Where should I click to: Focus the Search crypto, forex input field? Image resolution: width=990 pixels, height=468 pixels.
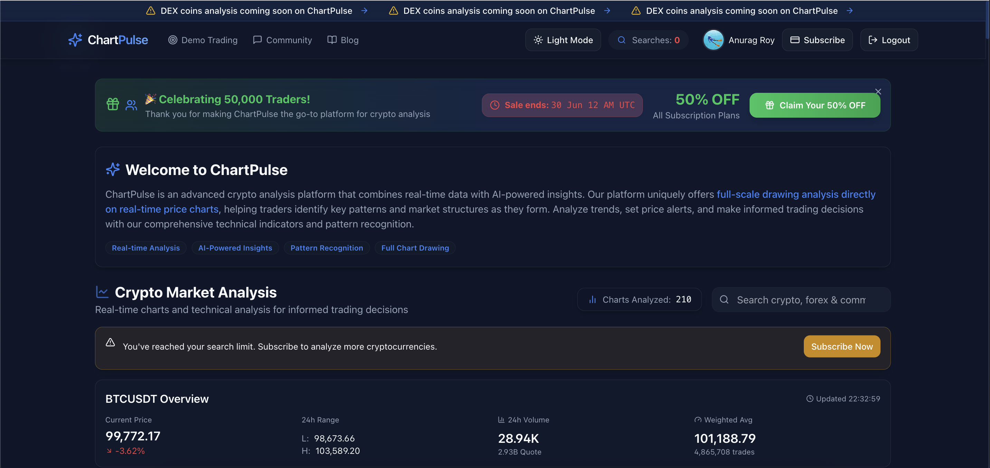801,300
